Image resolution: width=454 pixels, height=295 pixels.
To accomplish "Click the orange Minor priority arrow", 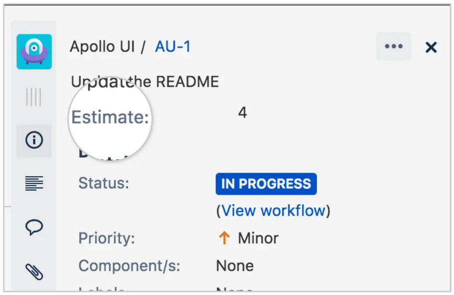I will tap(224, 238).
